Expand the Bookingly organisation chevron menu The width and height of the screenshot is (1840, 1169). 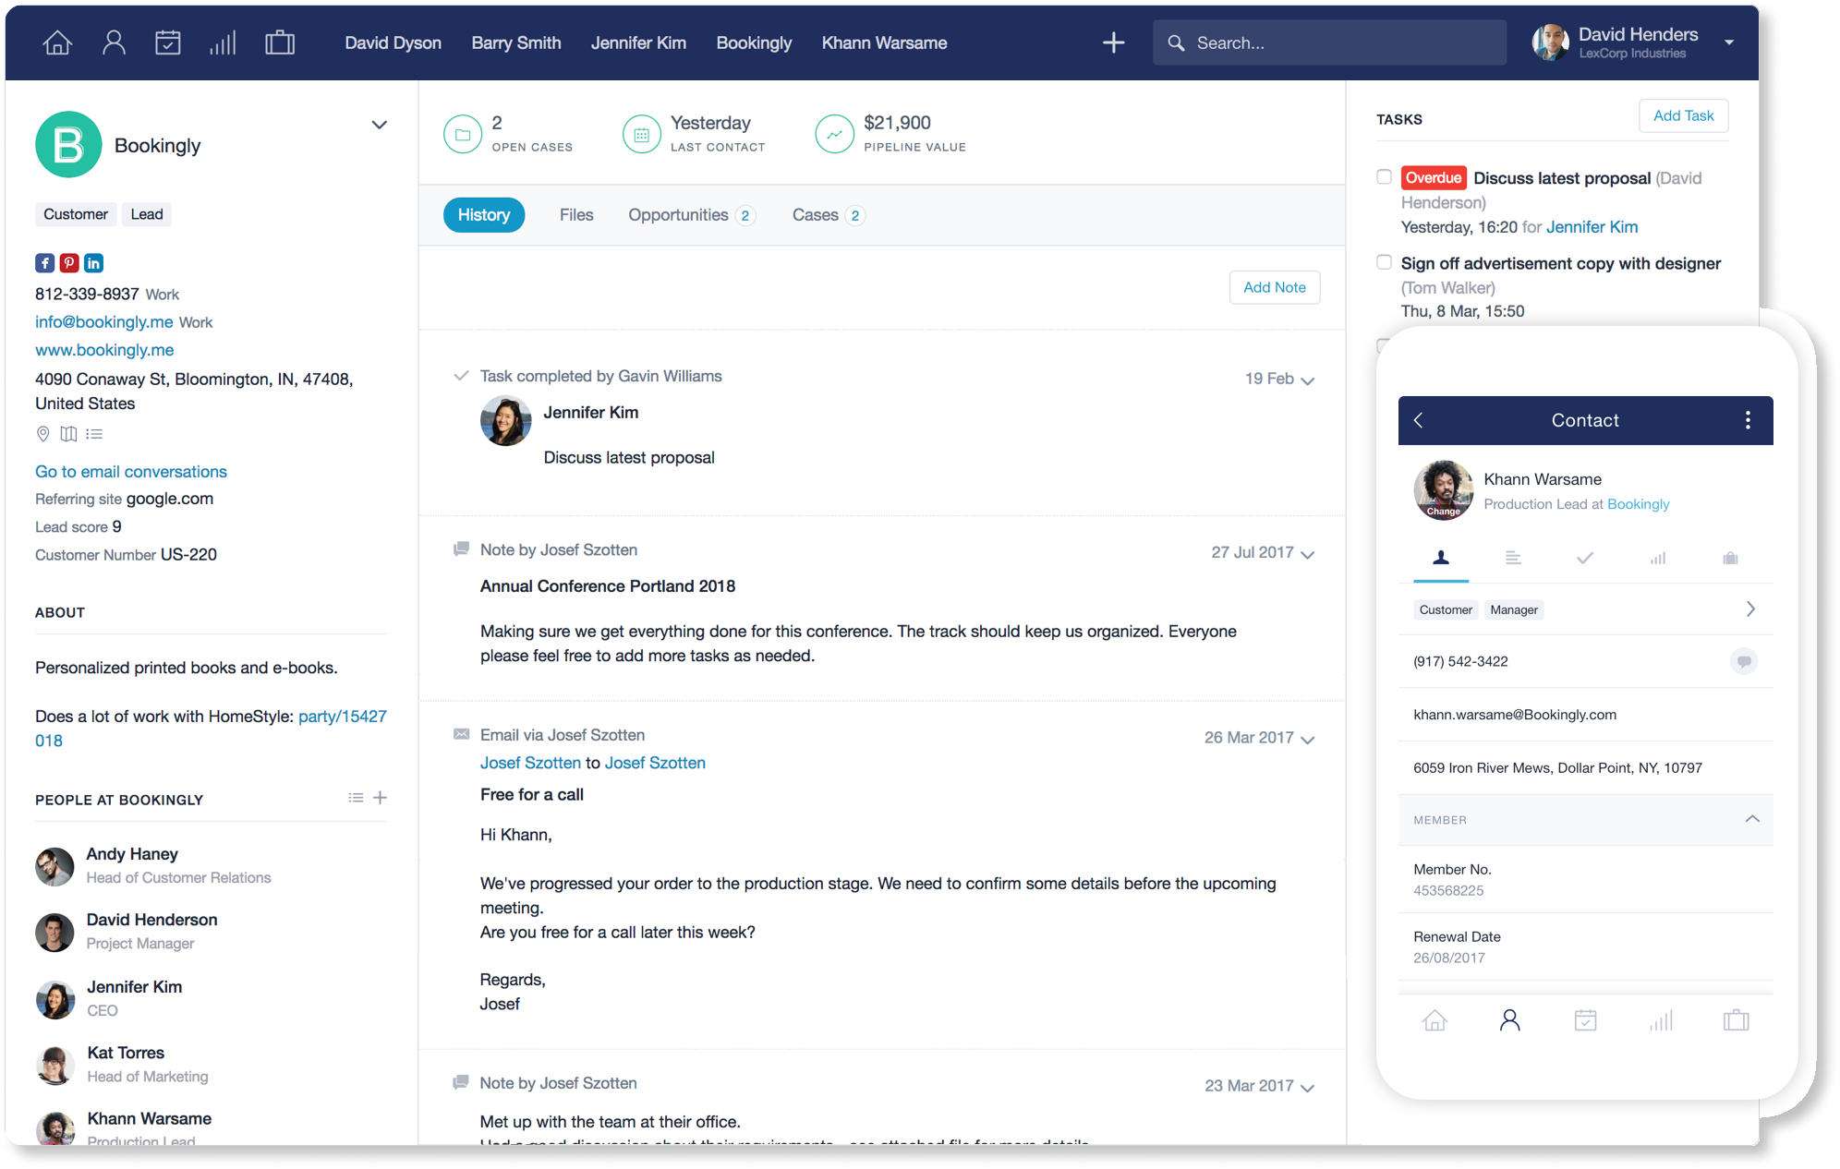click(379, 125)
